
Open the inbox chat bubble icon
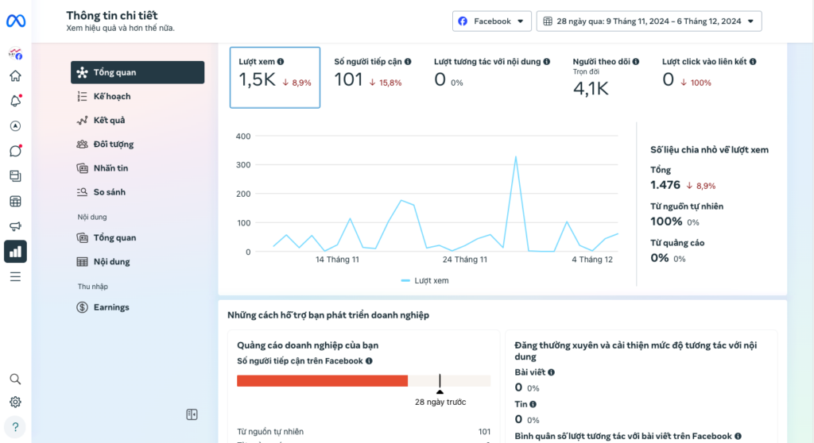tap(16, 150)
